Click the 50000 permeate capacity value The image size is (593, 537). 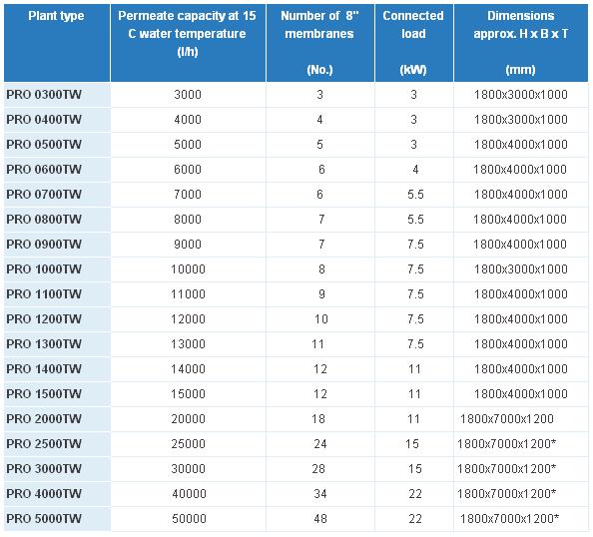click(189, 519)
